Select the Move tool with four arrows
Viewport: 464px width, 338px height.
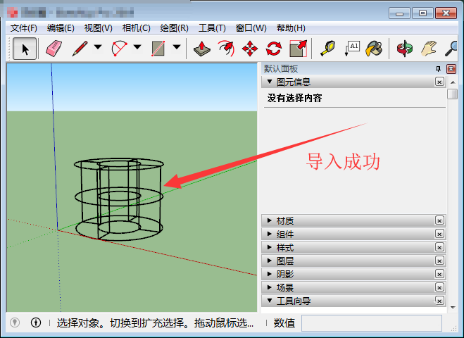point(250,49)
